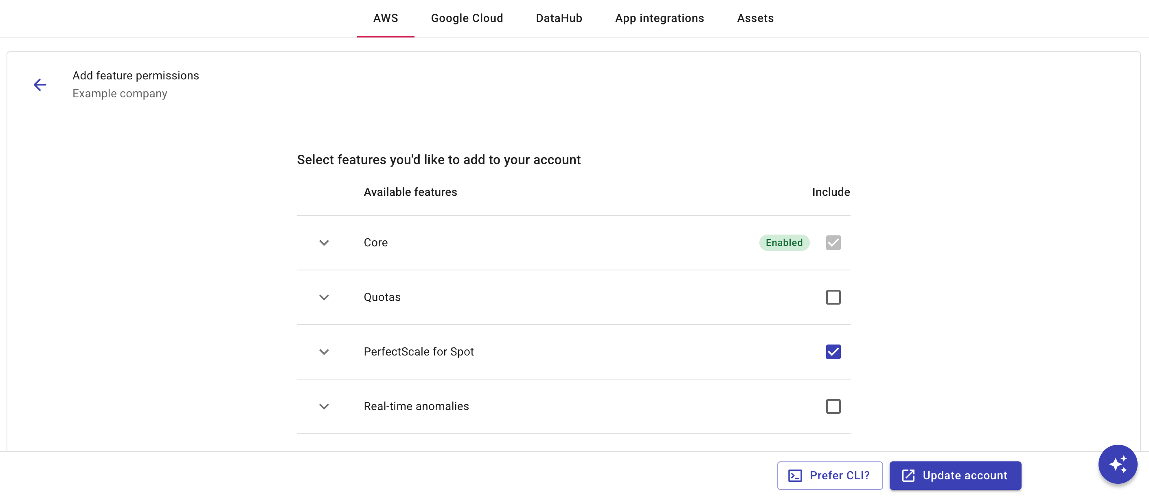The height and width of the screenshot is (496, 1149).
Task: Expand the Real-time anomalies section
Action: click(324, 406)
